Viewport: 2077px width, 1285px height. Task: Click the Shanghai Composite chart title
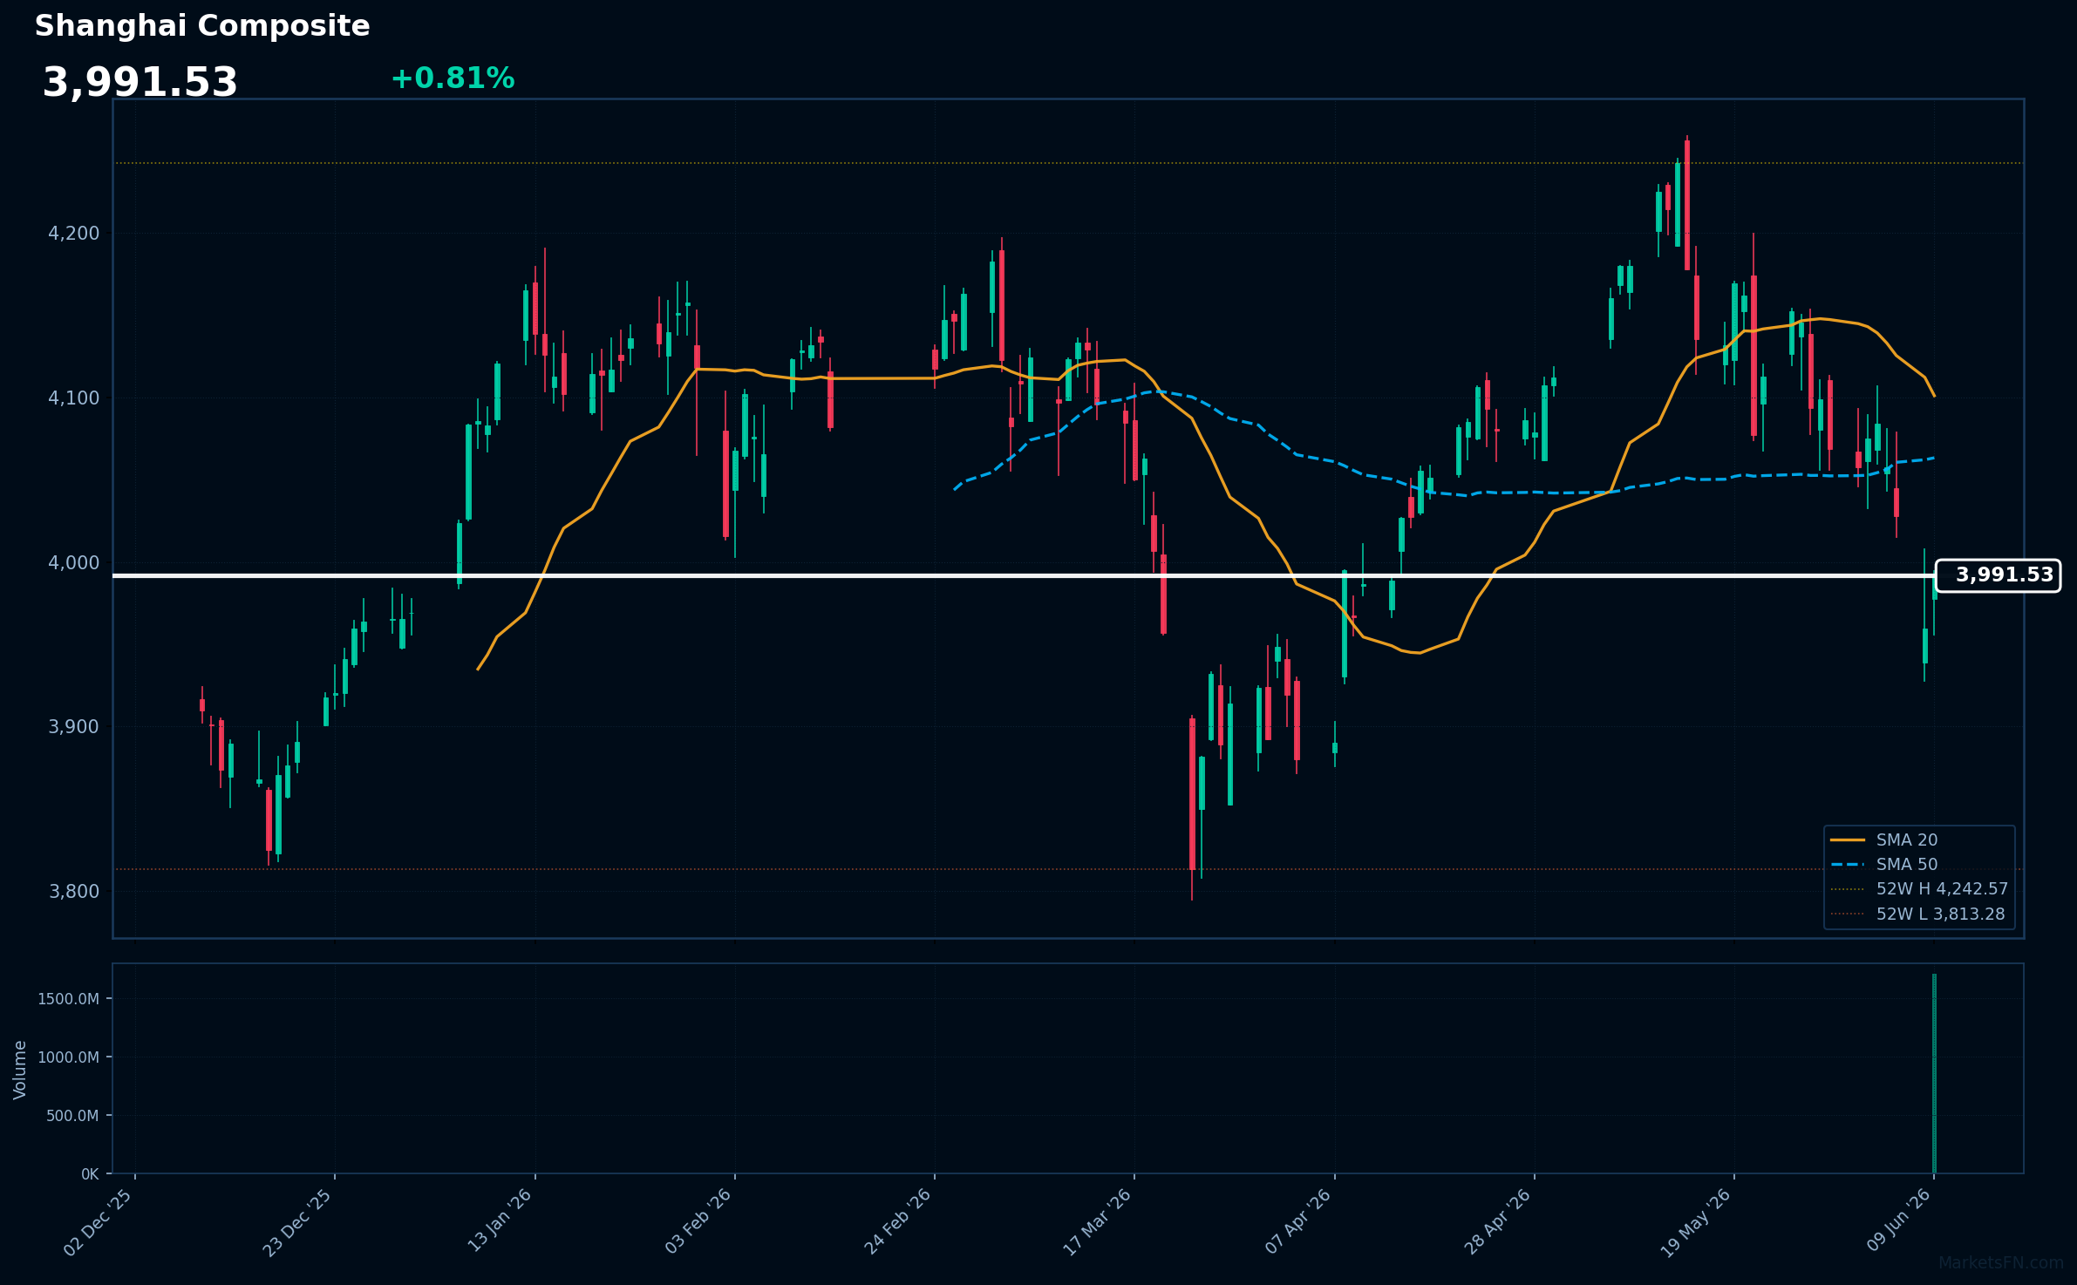[x=202, y=26]
